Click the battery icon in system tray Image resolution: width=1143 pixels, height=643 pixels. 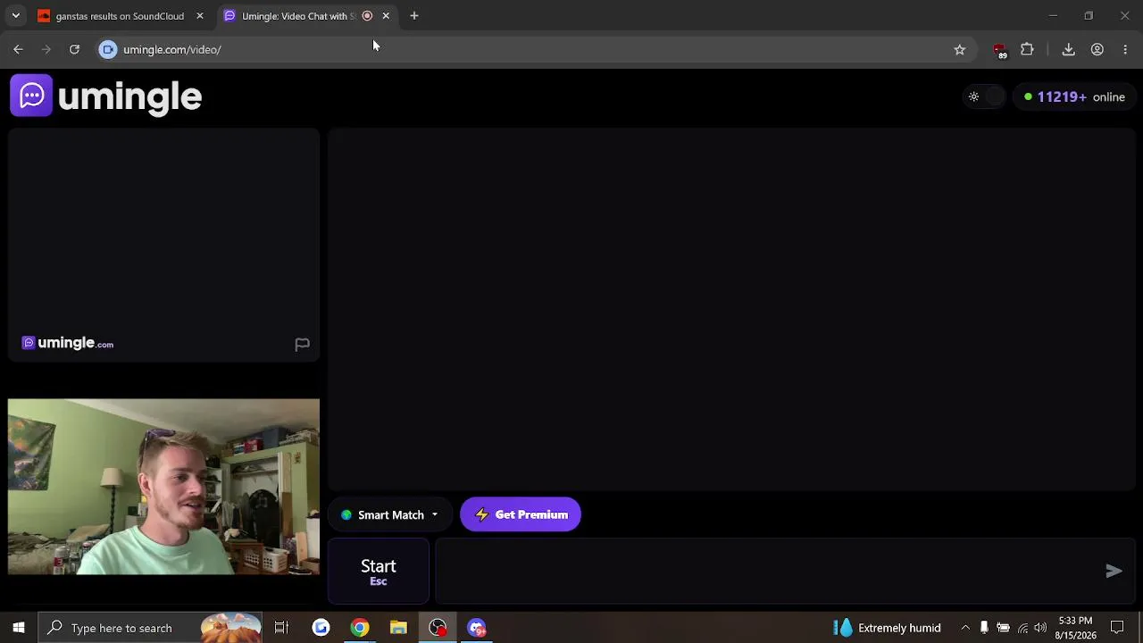click(1003, 628)
